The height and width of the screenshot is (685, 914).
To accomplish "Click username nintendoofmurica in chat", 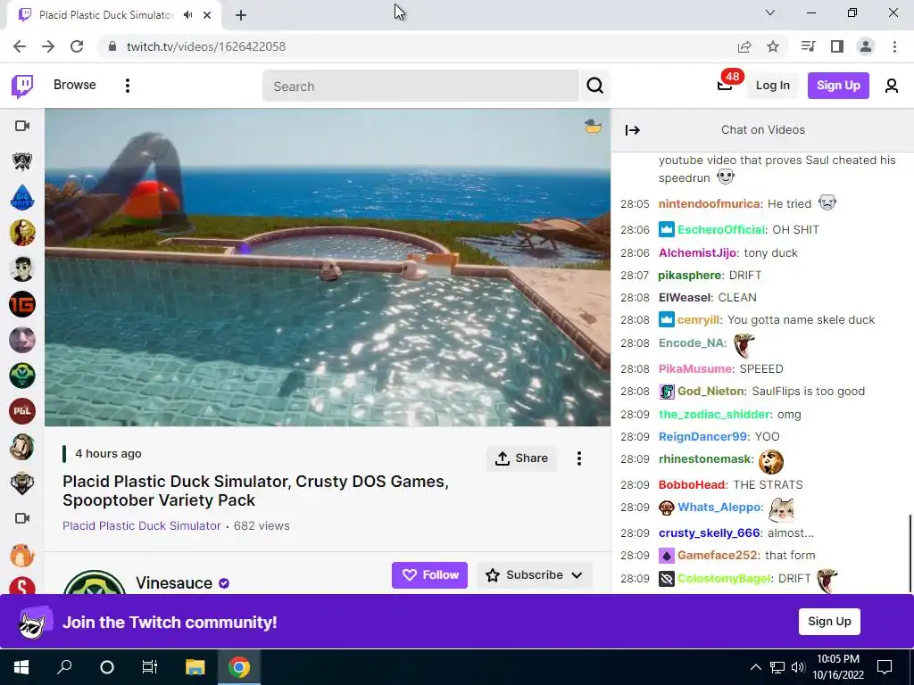I will pos(709,204).
